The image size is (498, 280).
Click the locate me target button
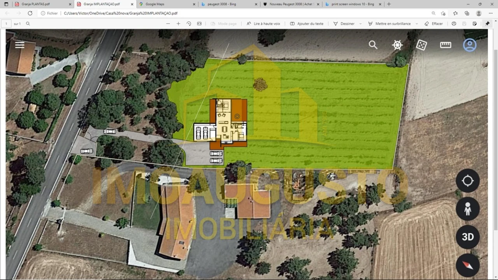468,181
